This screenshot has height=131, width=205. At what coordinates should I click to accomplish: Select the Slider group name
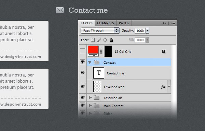click(x=108, y=114)
